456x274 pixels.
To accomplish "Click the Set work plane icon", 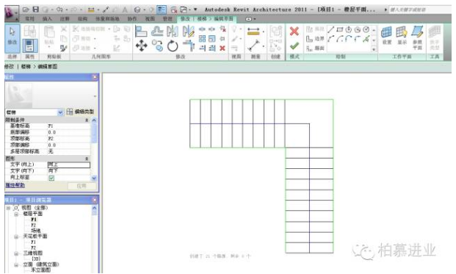I will 386,35.
